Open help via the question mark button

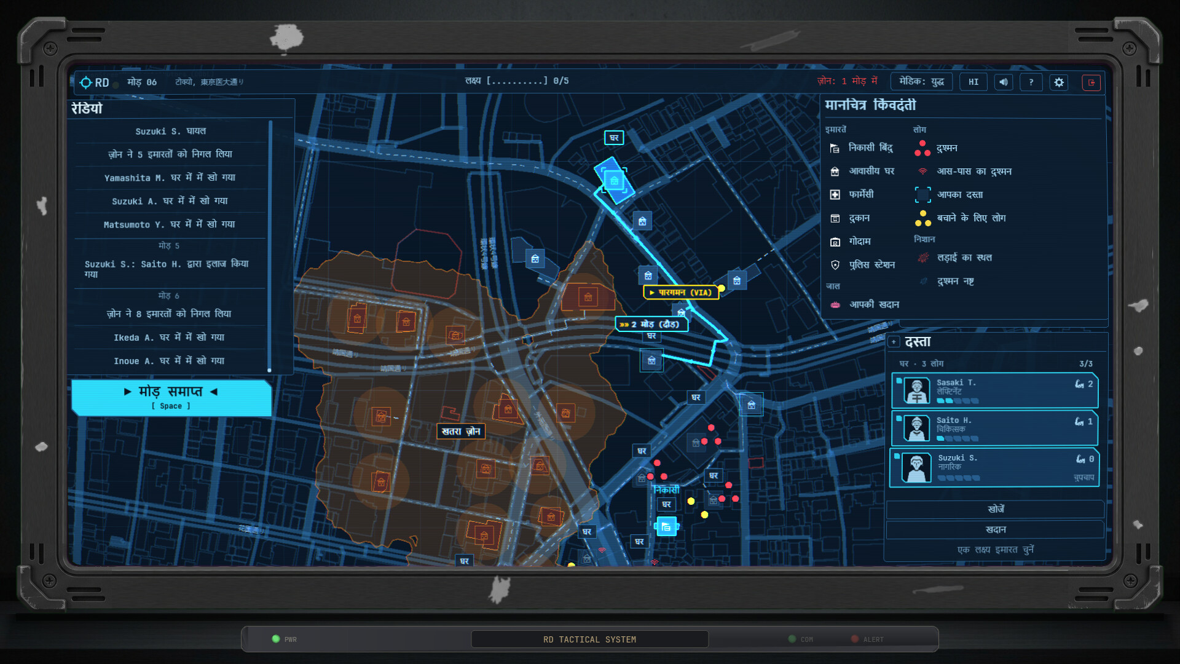click(1031, 82)
